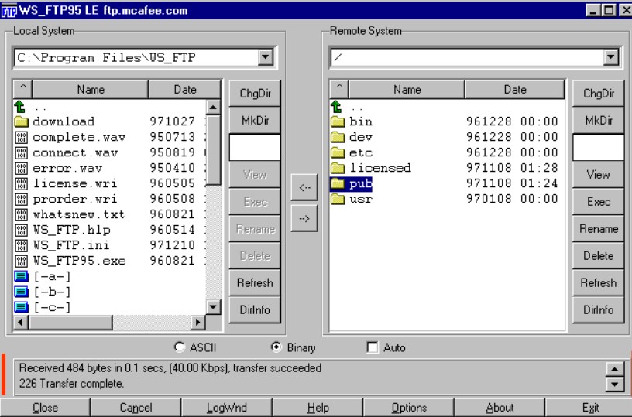Select the [-b-] drive icon

click(x=22, y=292)
